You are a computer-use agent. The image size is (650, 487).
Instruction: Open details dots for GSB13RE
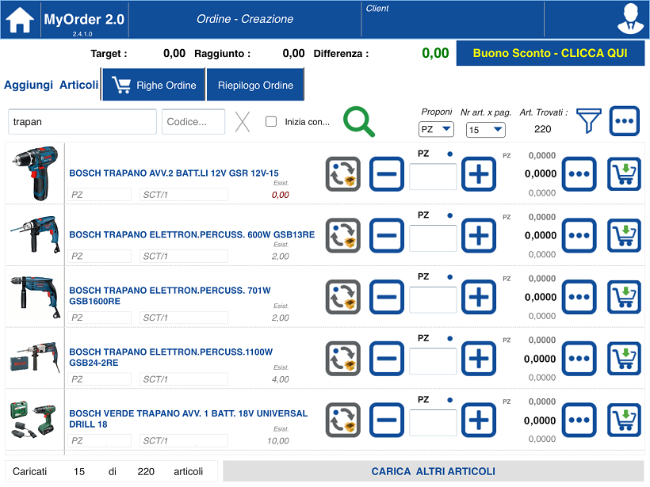579,235
